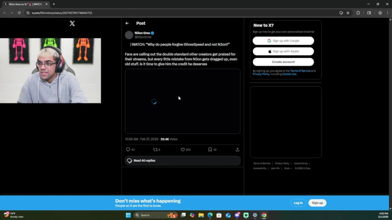The width and height of the screenshot is (392, 220).
Task: Share the post using the share icon
Action: pyautogui.click(x=237, y=149)
